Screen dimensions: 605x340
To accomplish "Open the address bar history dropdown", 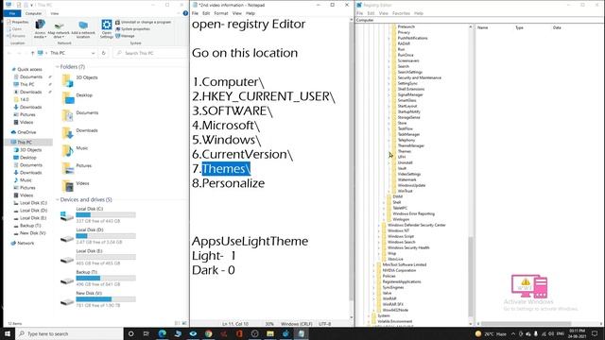I will tap(93, 53).
